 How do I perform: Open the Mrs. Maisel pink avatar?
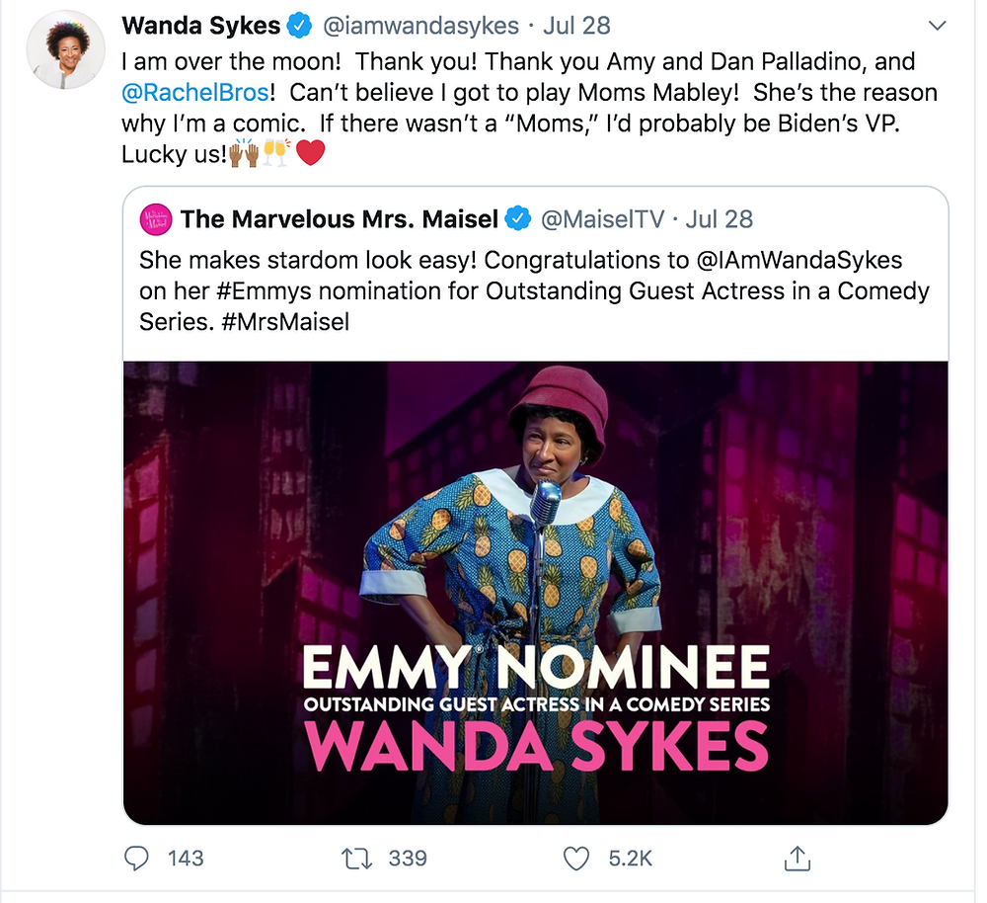click(156, 219)
